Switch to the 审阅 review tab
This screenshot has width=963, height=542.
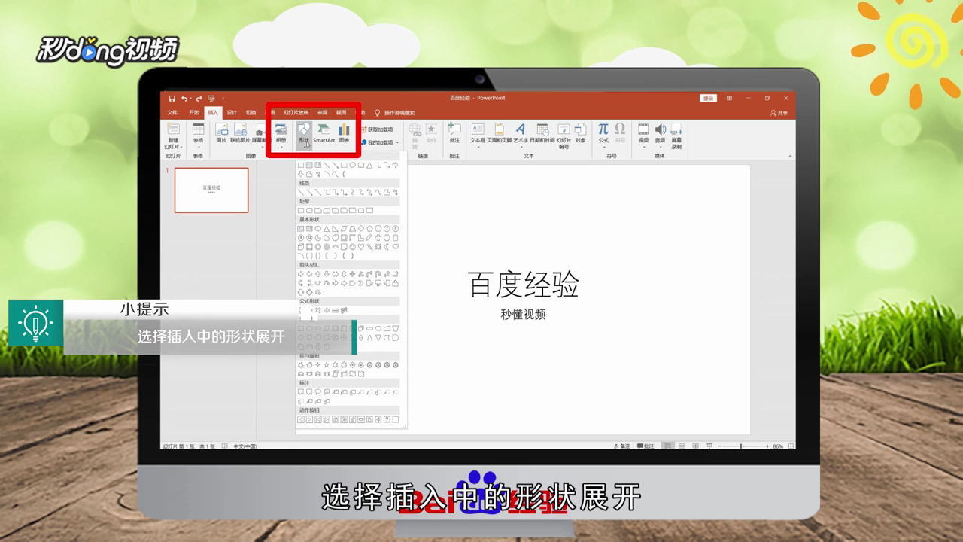tap(322, 113)
